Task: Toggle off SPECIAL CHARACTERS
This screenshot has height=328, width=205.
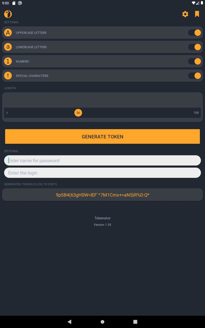Action: [x=194, y=76]
